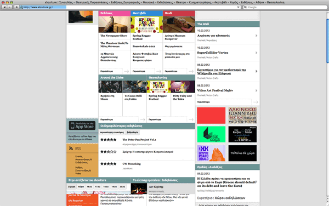The image size is (329, 206).
Task: Select the 19.02 date tab
Action: (114, 186)
